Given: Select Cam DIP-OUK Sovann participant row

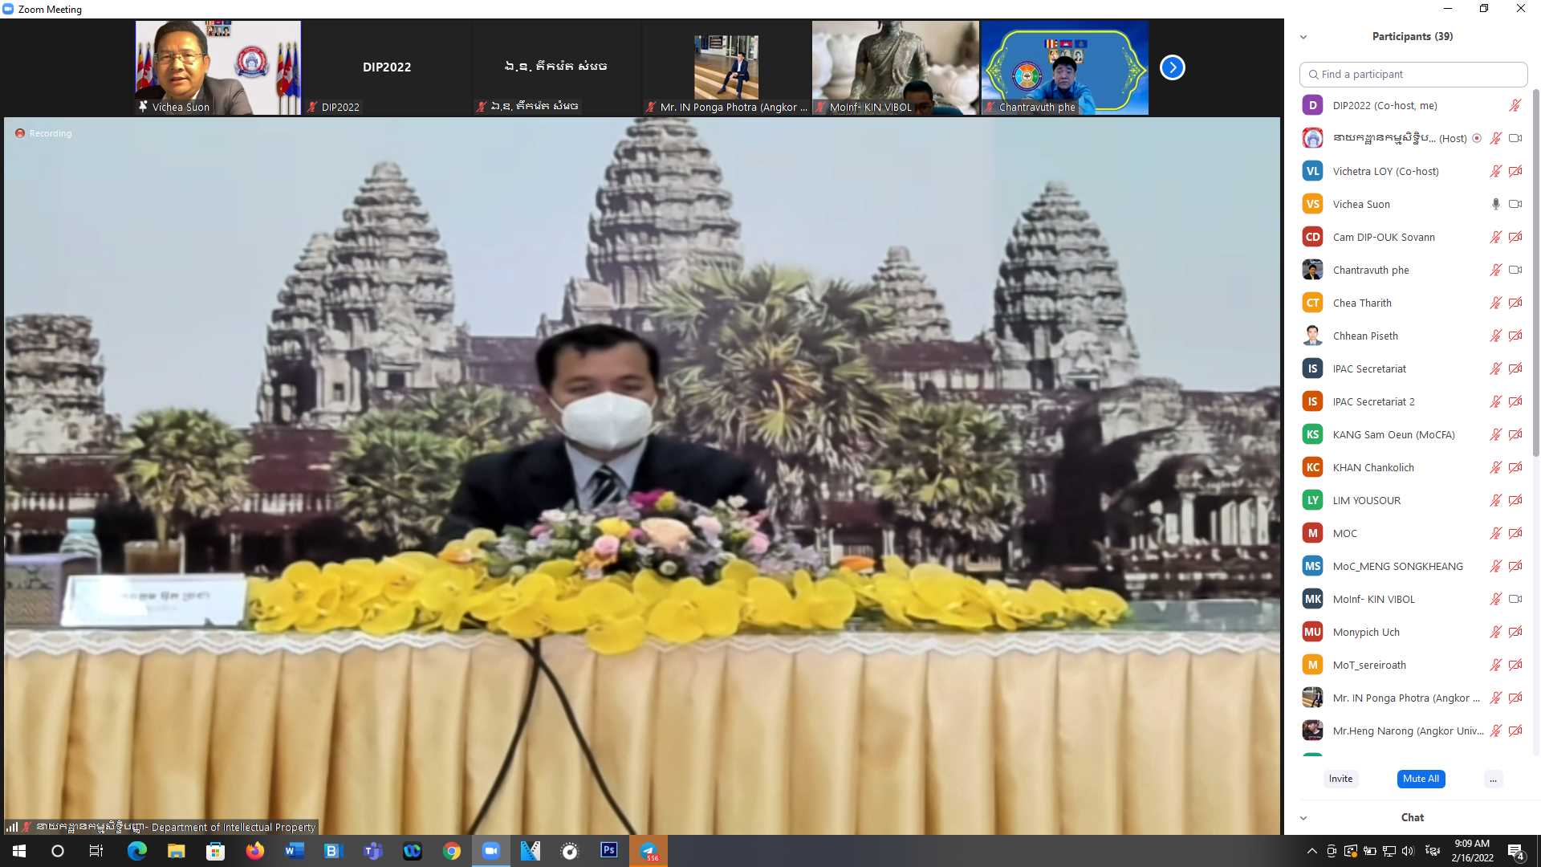Looking at the screenshot, I should pos(1413,237).
